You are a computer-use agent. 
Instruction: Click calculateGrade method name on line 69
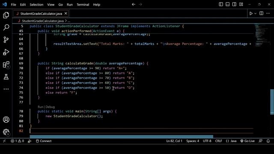[x=79, y=63]
